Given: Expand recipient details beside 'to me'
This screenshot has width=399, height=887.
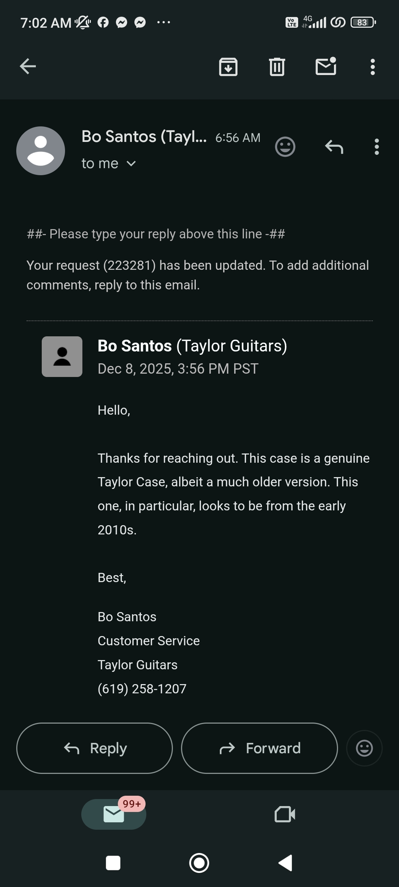Looking at the screenshot, I should point(131,163).
